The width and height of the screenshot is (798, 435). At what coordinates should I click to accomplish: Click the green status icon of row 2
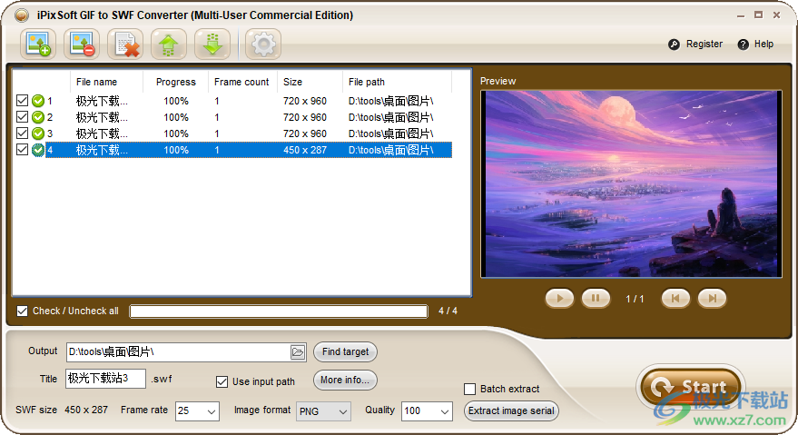point(37,117)
